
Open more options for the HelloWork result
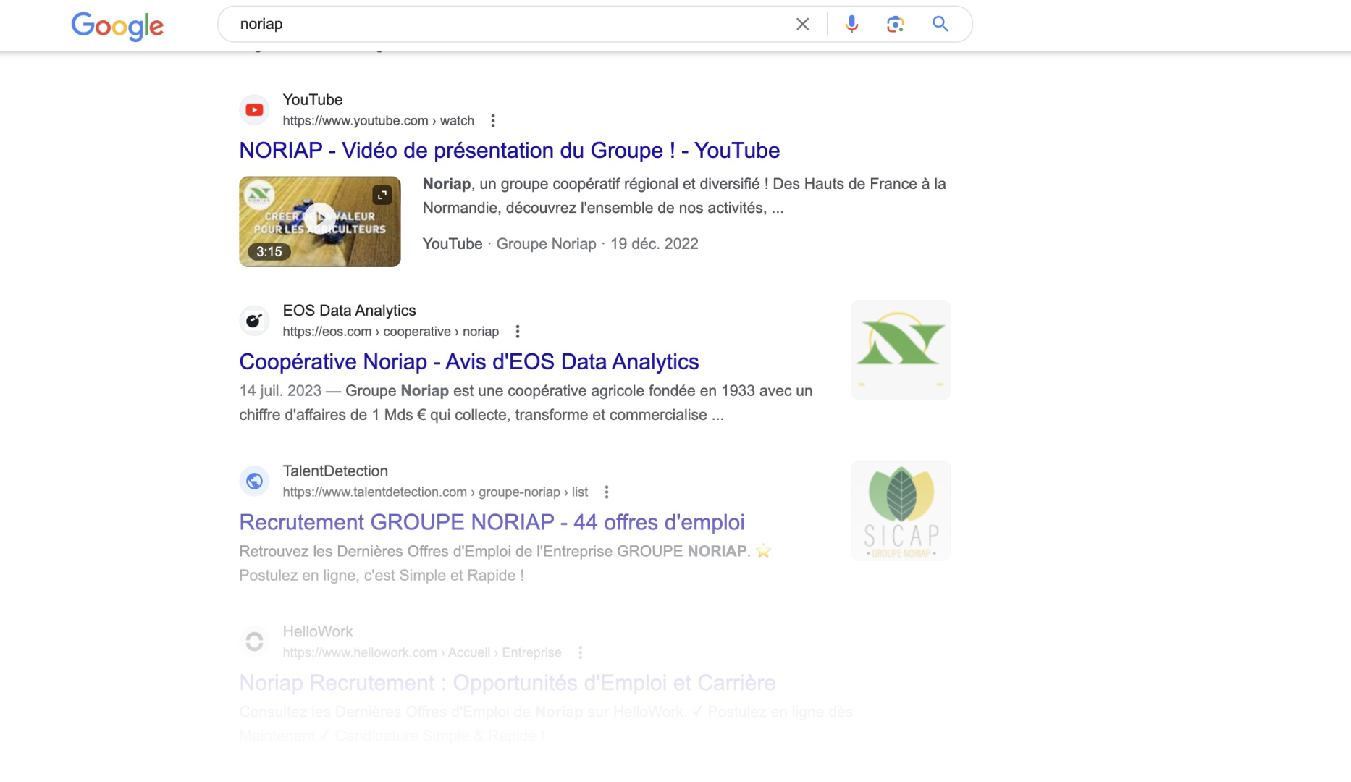pyautogui.click(x=580, y=652)
